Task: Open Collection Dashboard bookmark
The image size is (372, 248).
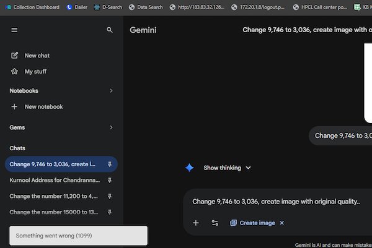Action: pyautogui.click(x=32, y=7)
